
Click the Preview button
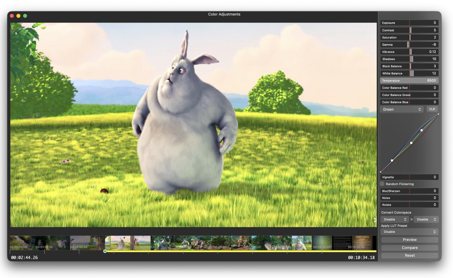tap(410, 240)
